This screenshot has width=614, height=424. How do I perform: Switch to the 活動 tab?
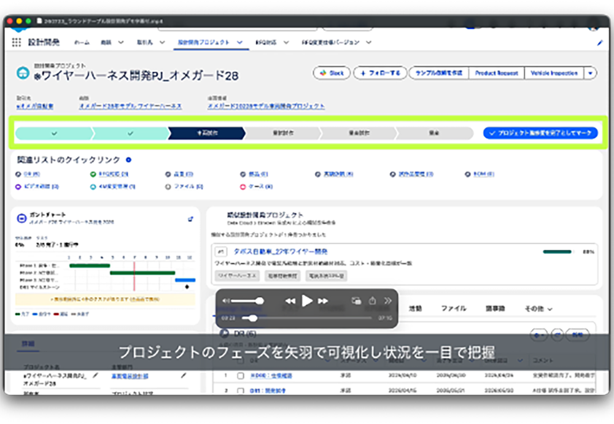[x=416, y=309]
